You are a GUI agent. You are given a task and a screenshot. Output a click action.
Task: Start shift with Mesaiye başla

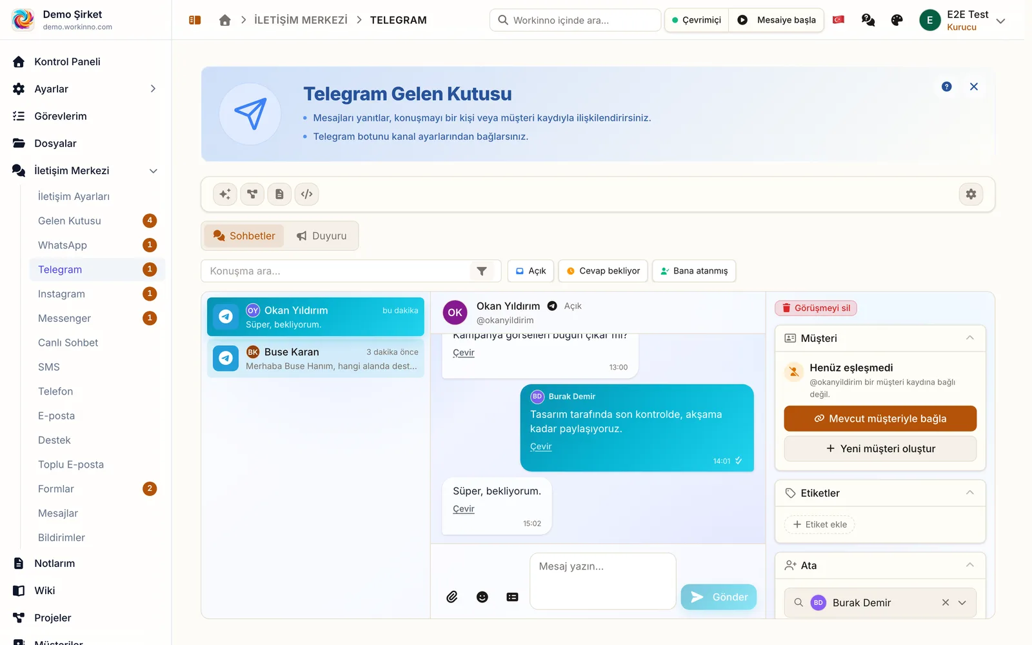(x=777, y=20)
